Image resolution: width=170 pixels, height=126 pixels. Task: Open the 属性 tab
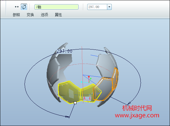[59, 15]
